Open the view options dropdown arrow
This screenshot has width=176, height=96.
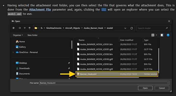[156, 35]
